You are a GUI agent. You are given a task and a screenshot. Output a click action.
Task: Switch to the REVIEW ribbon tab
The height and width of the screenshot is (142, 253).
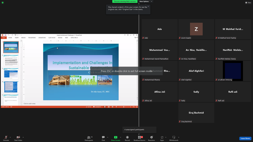coord(60,38)
